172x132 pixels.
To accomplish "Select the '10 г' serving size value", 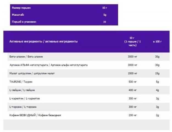I will point(104,8).
